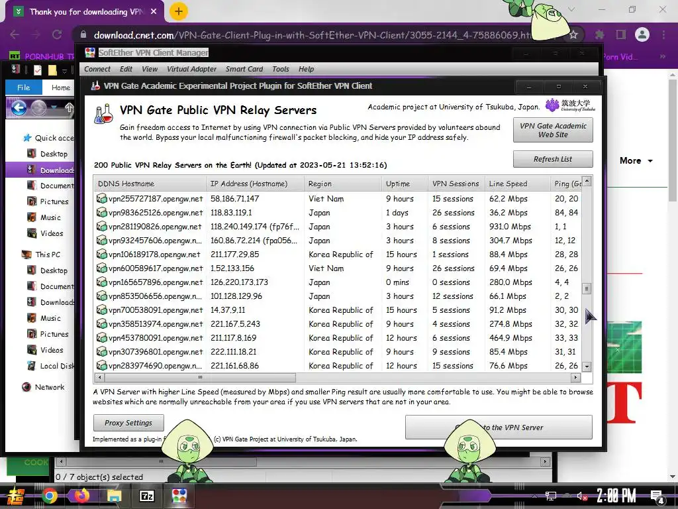Screen dimensions: 678x509
Task: Select Network in Explorer sidebar
Action: (43, 387)
